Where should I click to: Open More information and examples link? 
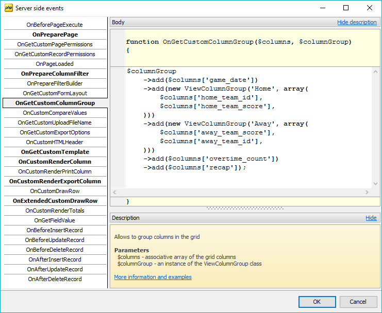click(153, 277)
